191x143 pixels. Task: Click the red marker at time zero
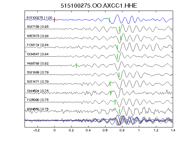tap(54, 20)
